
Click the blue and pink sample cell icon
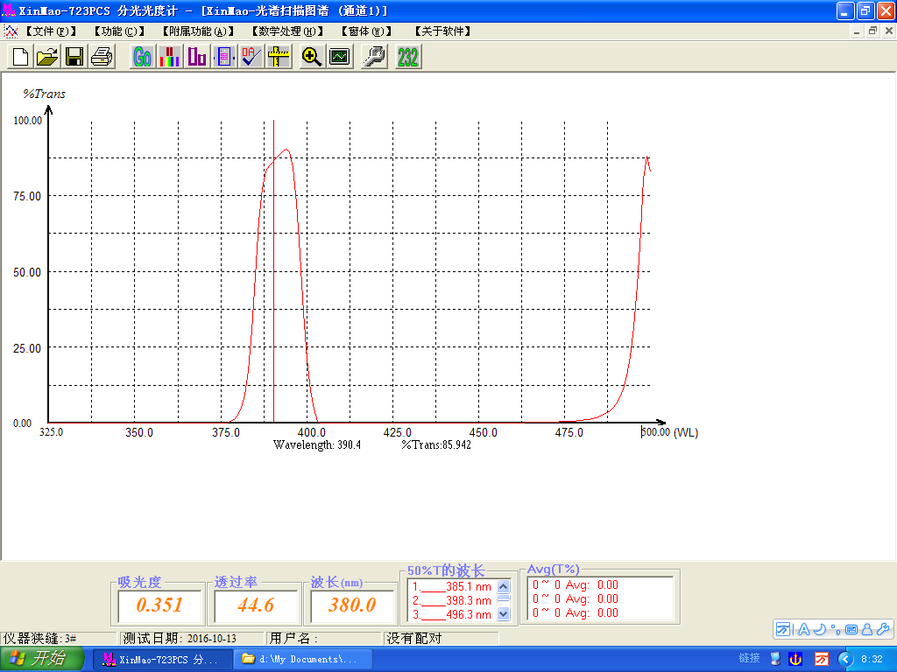coord(223,57)
